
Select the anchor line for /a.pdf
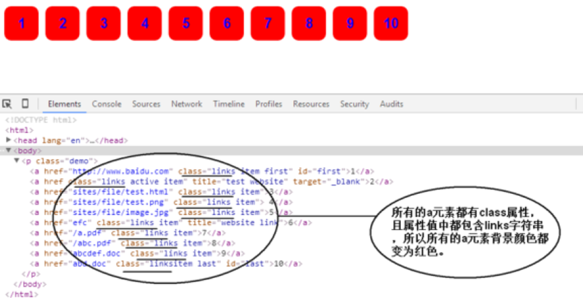tap(128, 233)
